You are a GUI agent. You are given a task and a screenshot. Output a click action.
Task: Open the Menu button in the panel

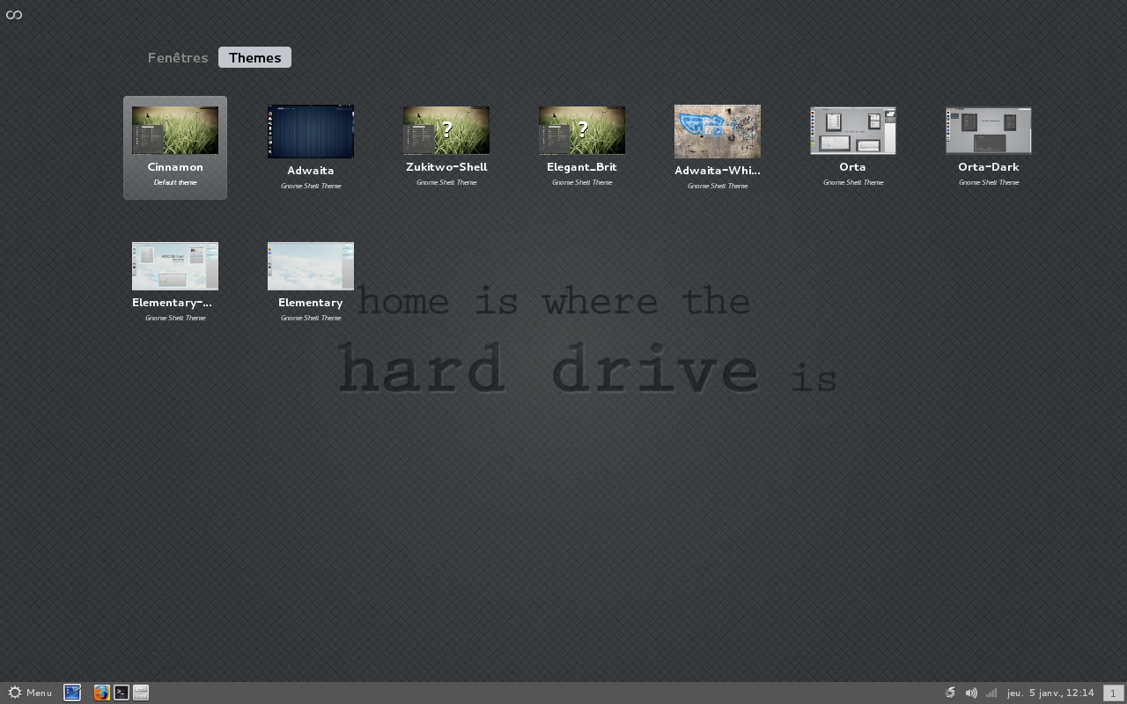[30, 693]
